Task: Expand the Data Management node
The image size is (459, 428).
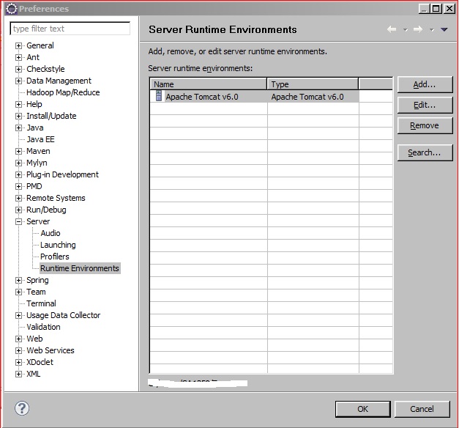Action: (x=19, y=81)
